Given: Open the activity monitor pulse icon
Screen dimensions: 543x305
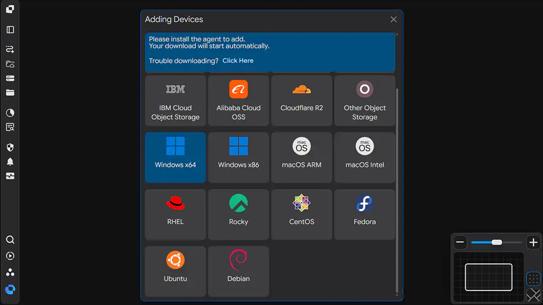Looking at the screenshot, I should (10, 176).
